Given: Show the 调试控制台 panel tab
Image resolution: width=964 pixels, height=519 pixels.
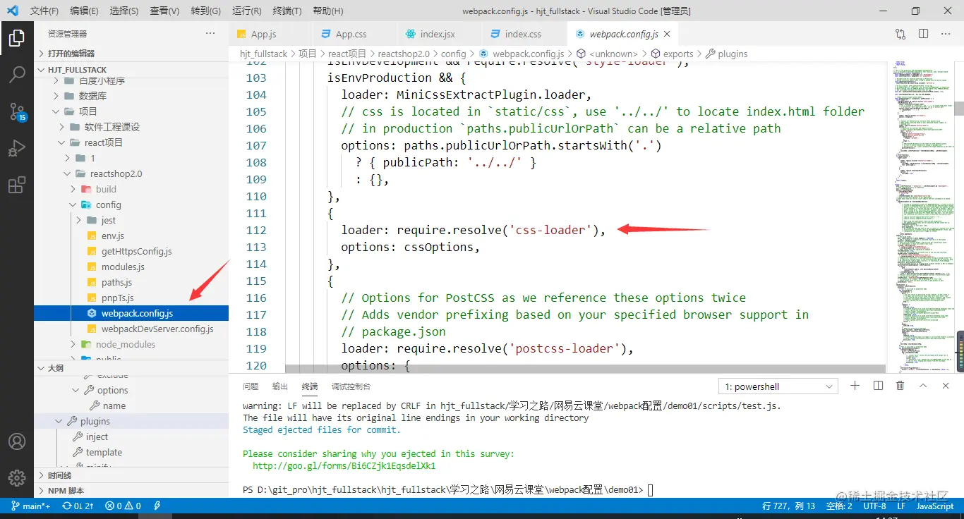Looking at the screenshot, I should coord(351,386).
